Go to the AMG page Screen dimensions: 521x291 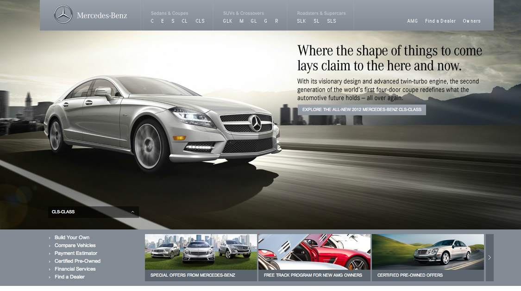coord(412,21)
